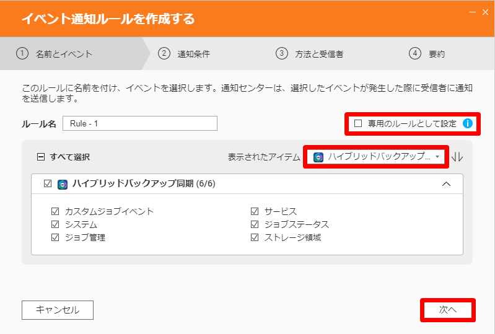495x334 pixels.
Task: Uncheck the ストレージ領域 checkbox
Action: coord(255,237)
